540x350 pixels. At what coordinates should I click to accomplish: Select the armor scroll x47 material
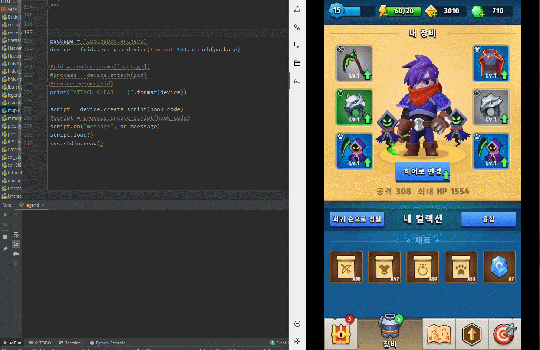(x=385, y=267)
